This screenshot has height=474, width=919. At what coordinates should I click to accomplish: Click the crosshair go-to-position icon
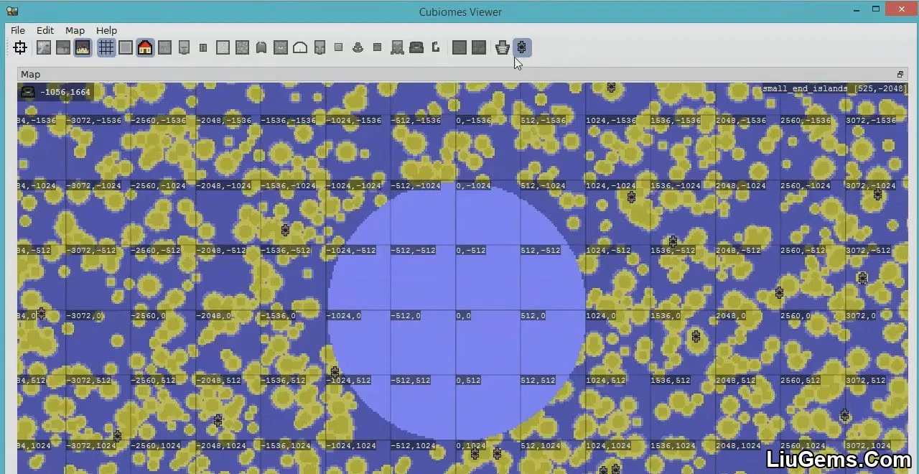tap(20, 48)
